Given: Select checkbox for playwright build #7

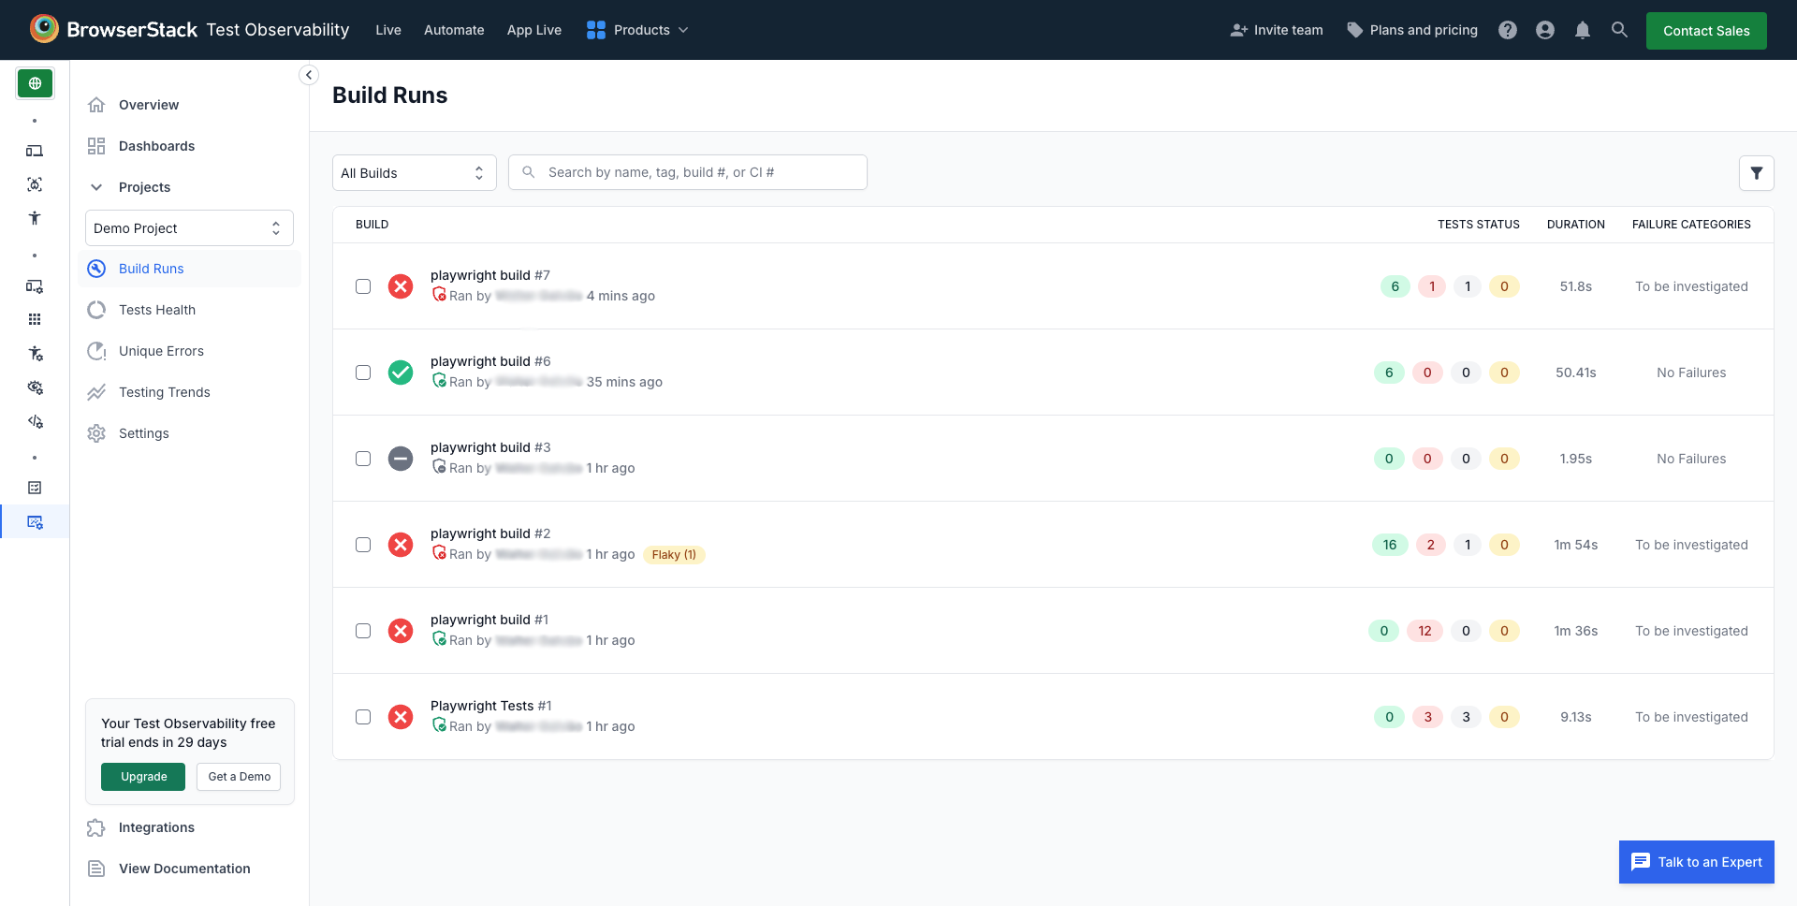Looking at the screenshot, I should point(363,286).
